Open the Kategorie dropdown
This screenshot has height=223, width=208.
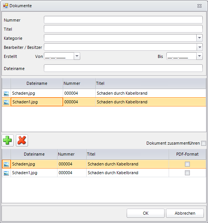point(199,38)
